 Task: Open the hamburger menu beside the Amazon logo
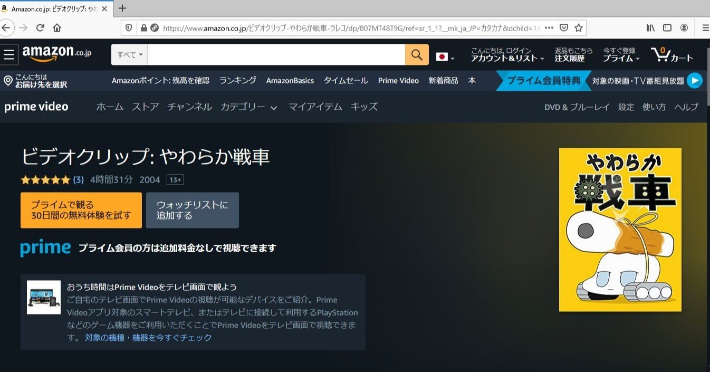click(x=8, y=54)
